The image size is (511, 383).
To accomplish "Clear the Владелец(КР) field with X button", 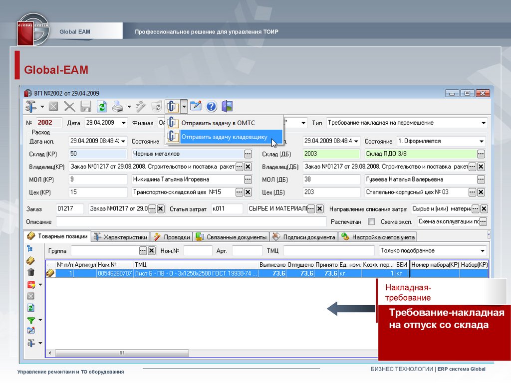I will tap(248, 167).
